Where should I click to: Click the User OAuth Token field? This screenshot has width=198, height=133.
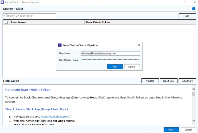click(x=110, y=60)
